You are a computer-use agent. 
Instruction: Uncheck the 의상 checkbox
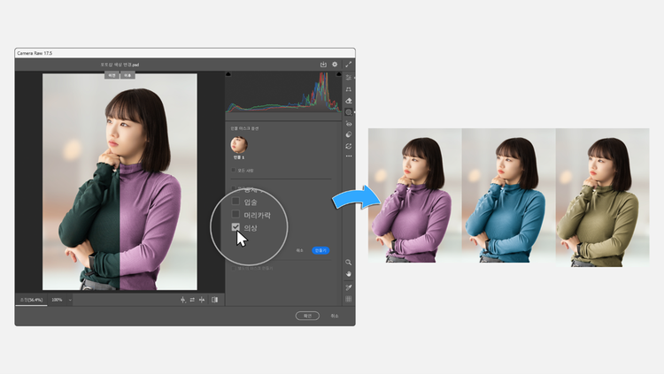point(235,227)
